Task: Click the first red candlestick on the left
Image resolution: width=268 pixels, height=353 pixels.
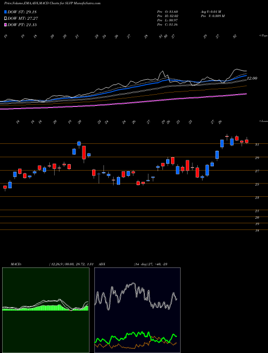Action: click(x=5, y=187)
